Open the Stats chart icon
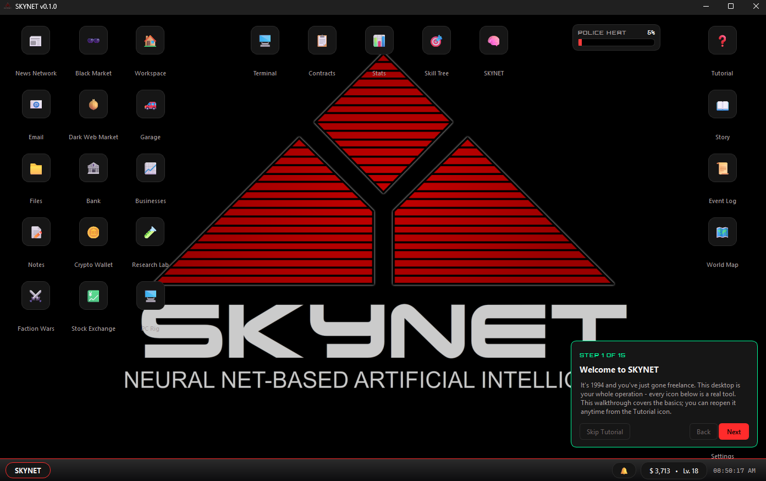 379,41
